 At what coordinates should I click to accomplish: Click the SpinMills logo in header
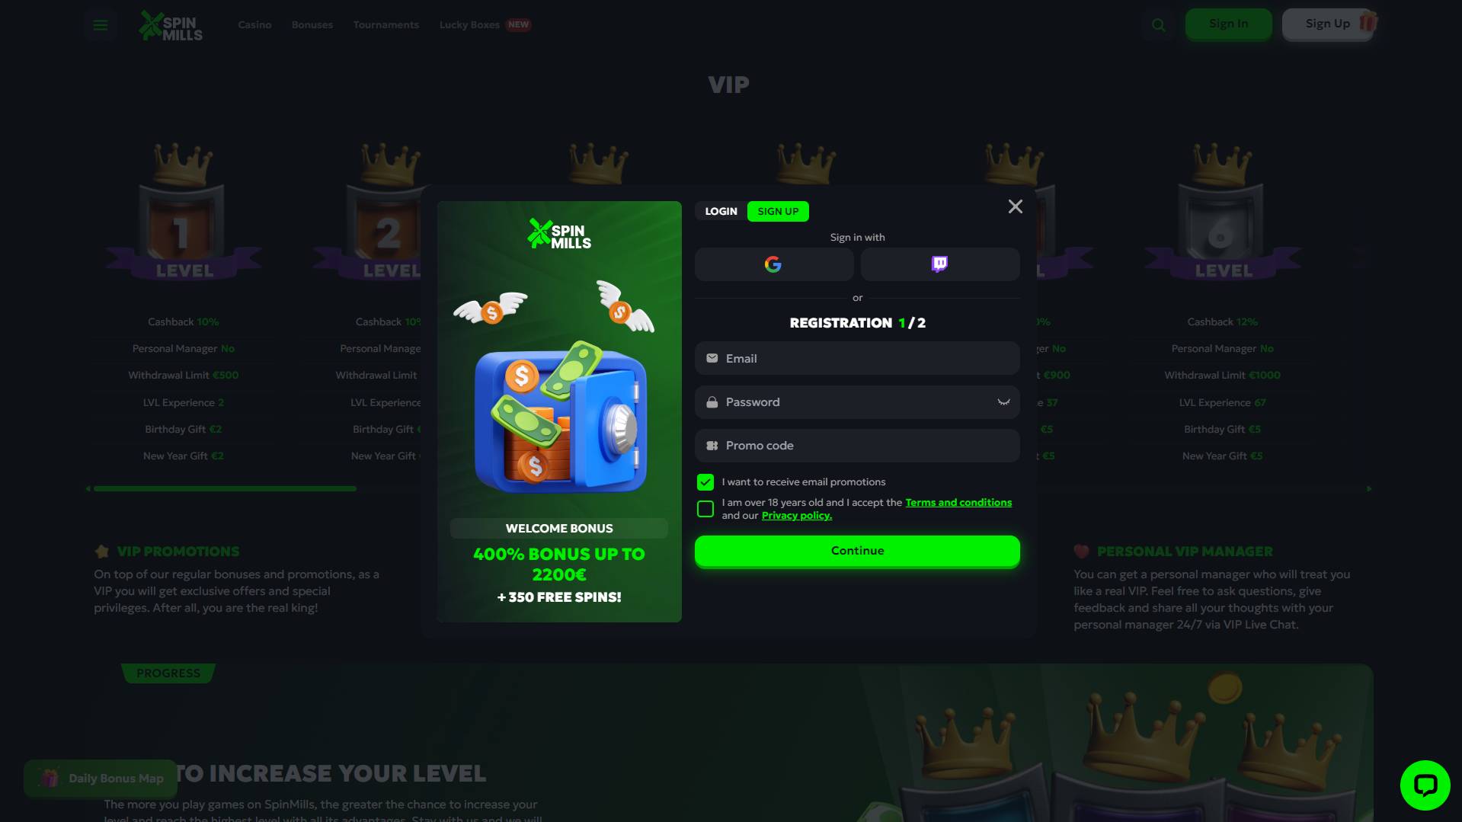pos(171,26)
